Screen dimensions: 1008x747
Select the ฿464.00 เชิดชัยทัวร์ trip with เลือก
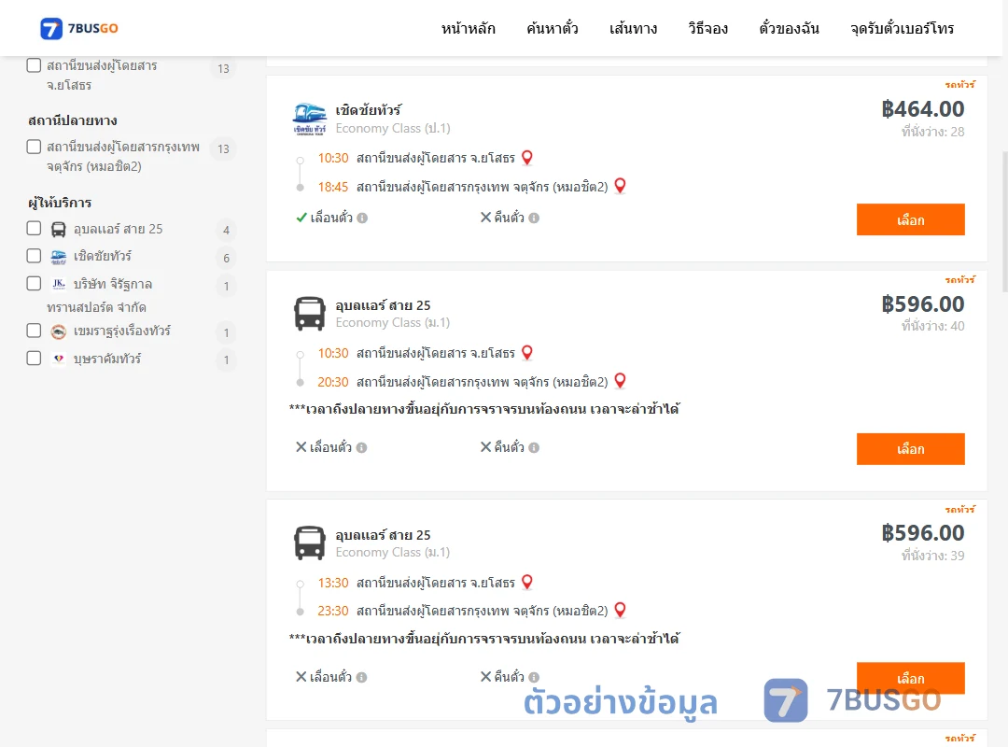pos(910,219)
